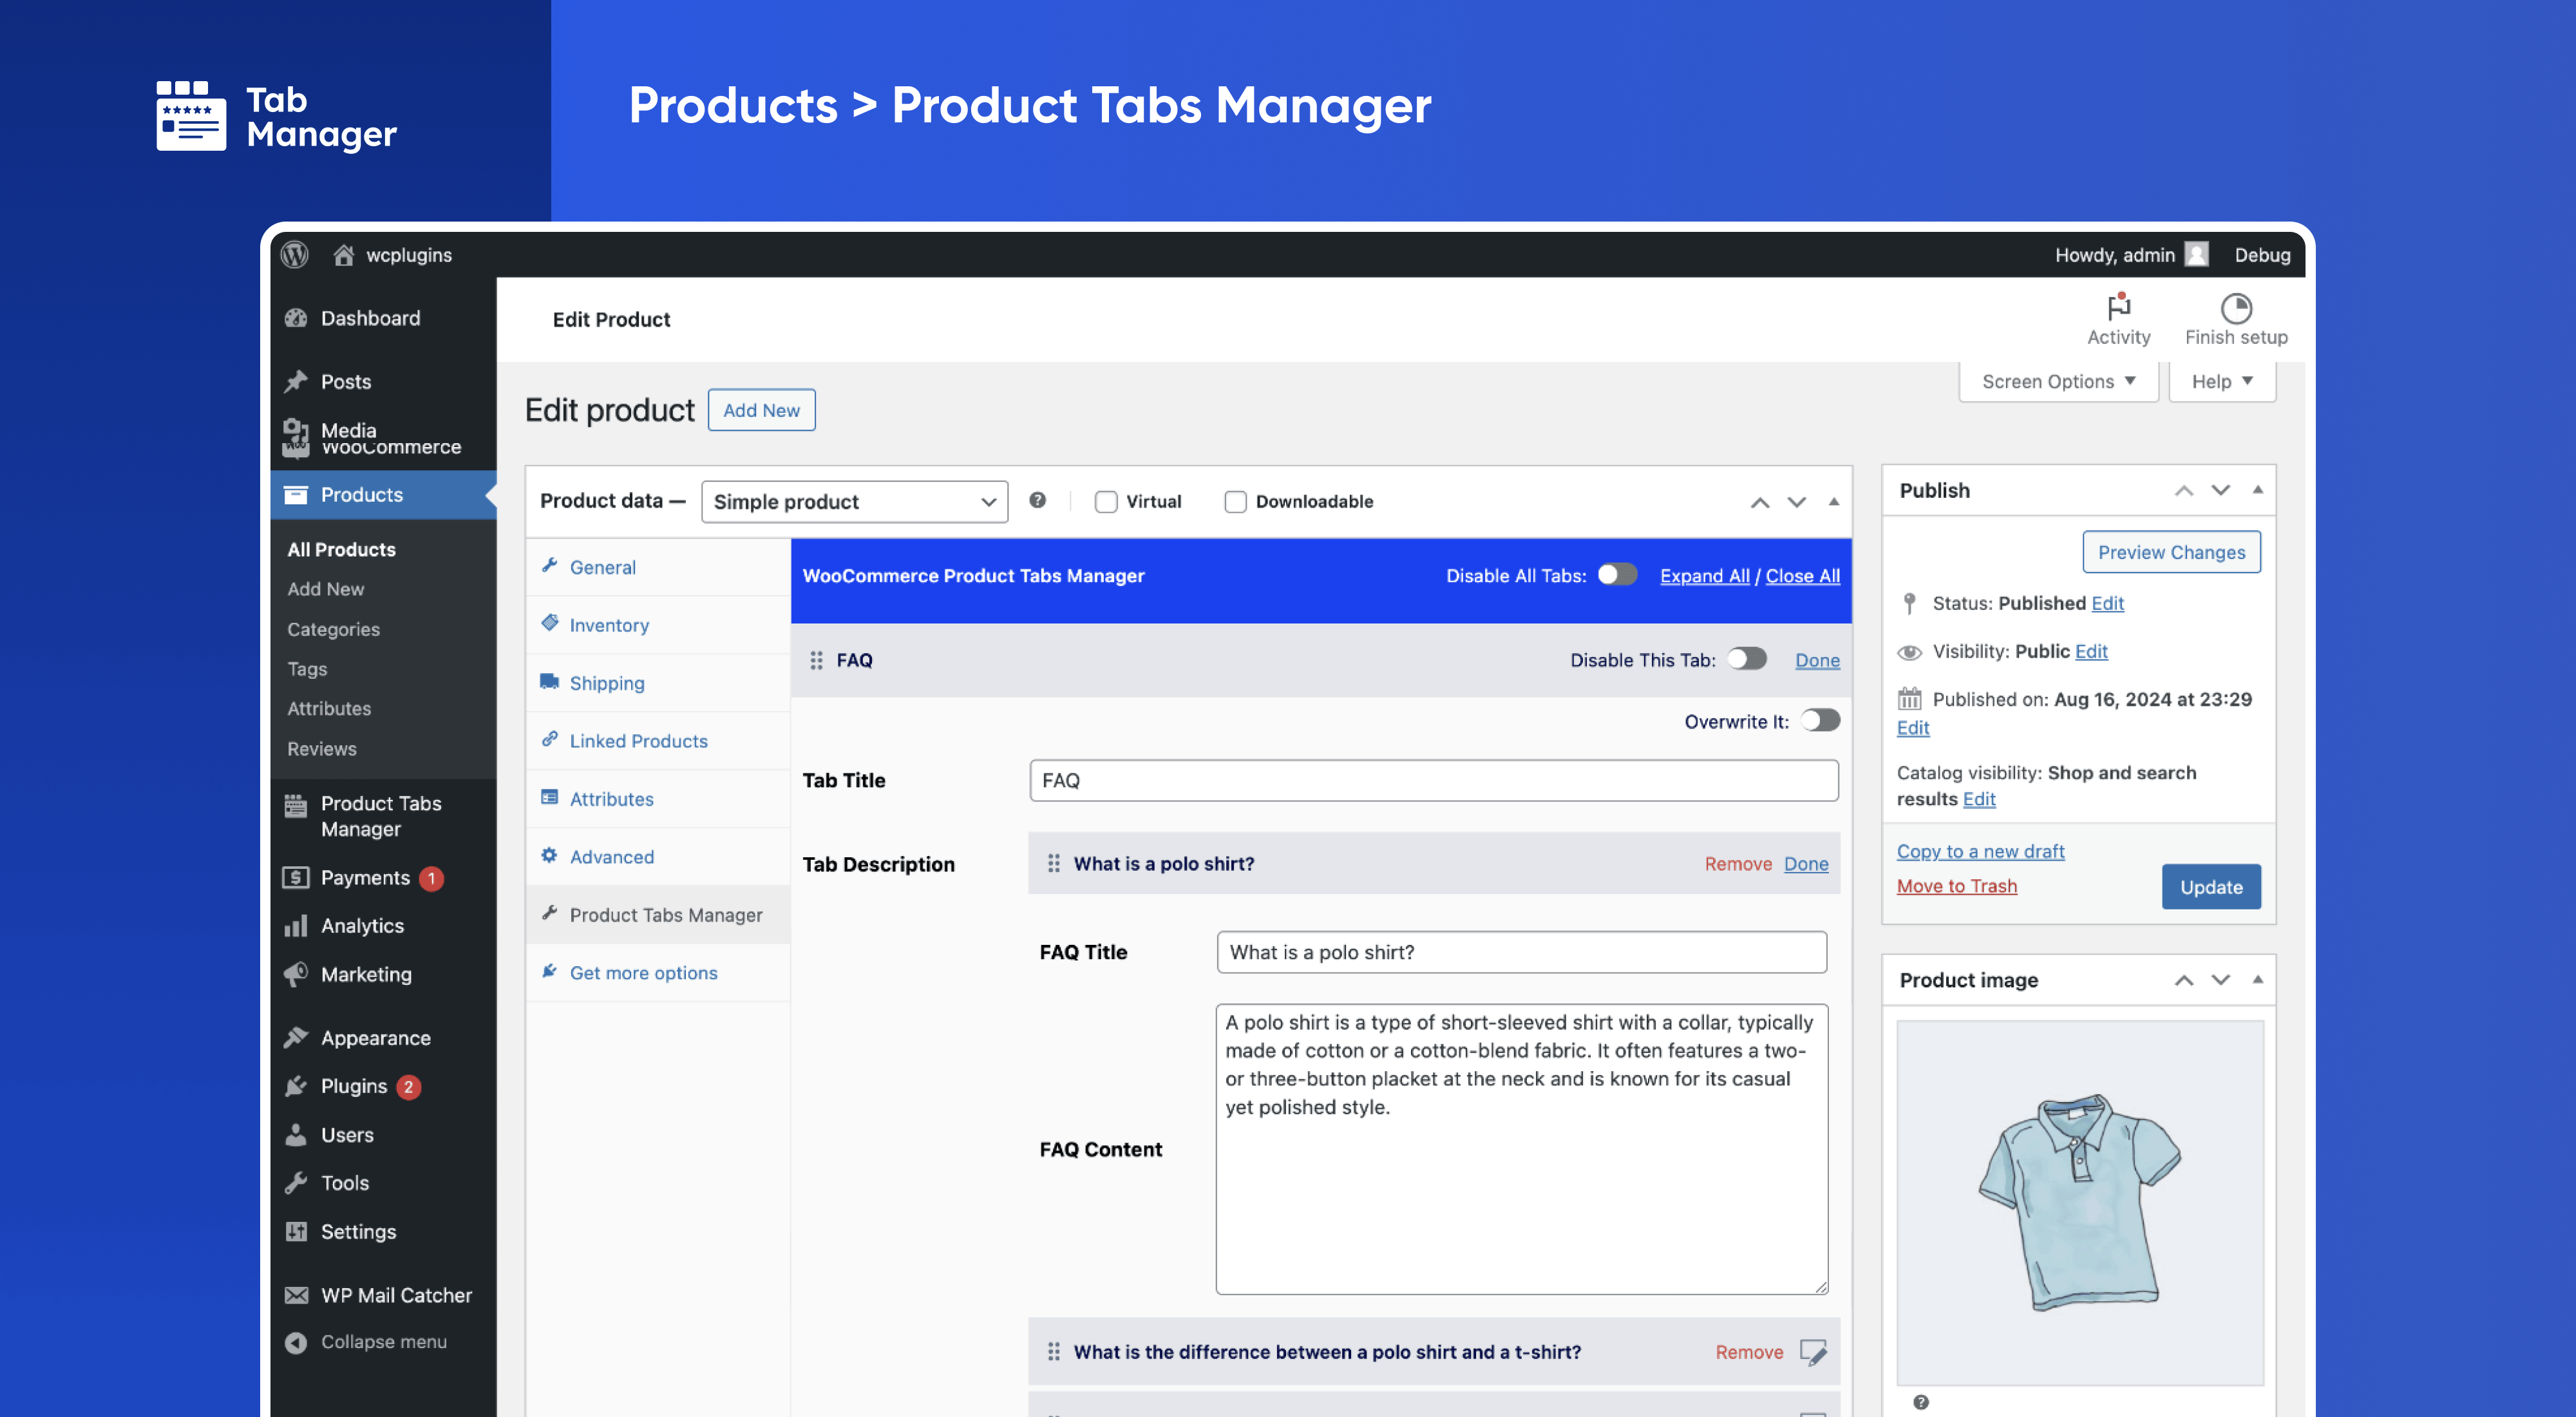Viewport: 2576px width, 1417px height.
Task: Open the Simple product type dropdown
Action: 854,502
